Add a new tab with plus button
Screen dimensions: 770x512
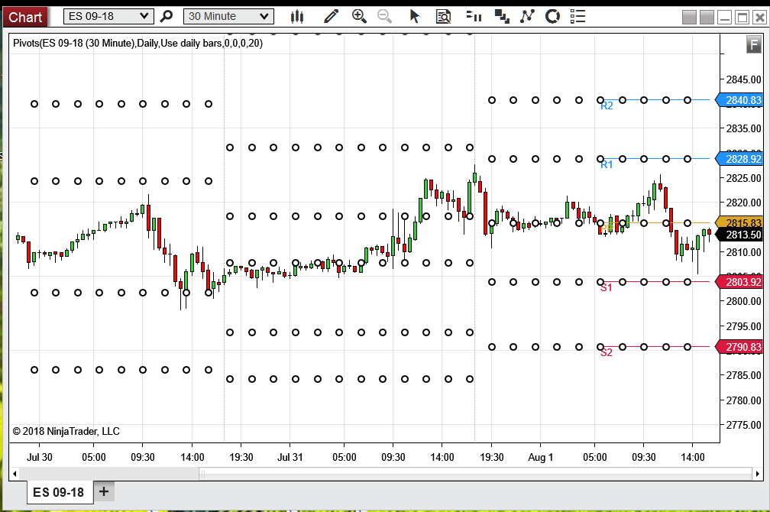104,491
